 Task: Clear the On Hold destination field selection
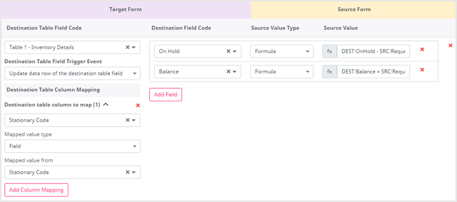[228, 51]
